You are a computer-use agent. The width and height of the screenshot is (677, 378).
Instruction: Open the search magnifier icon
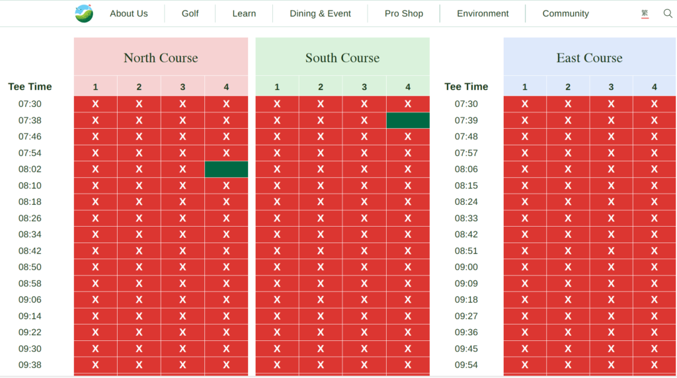[x=668, y=13]
